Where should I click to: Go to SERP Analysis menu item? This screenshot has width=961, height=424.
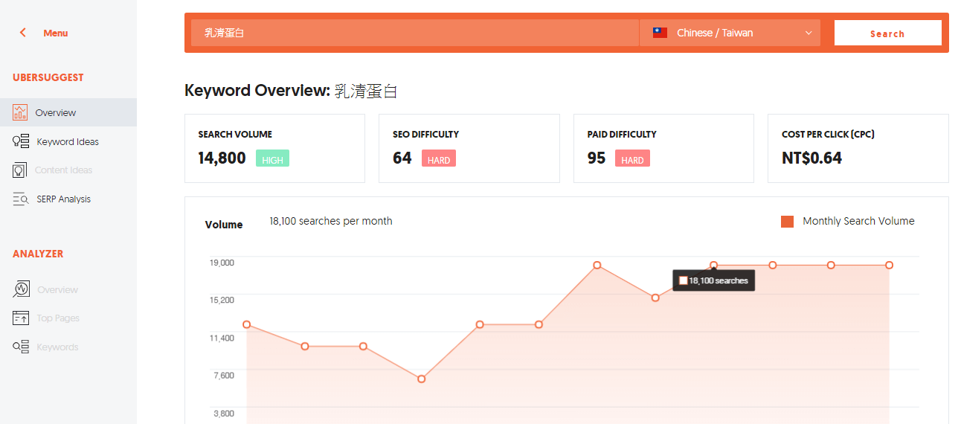pos(63,199)
